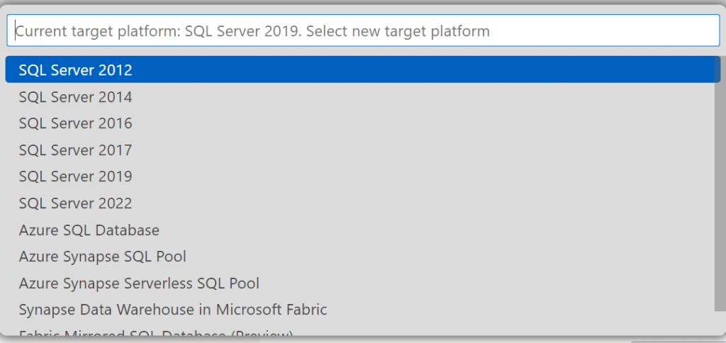Focus the 'Select new target platform' text box
726x343 pixels.
363,31
